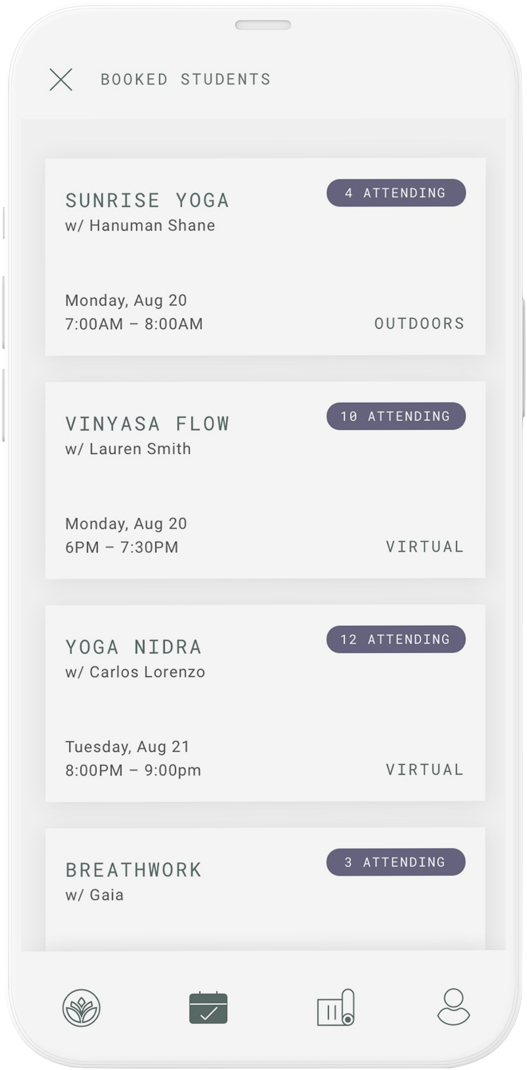Viewport: 527px width, 1070px height.
Task: Select instructor Hanuman Shane
Action: 140,226
